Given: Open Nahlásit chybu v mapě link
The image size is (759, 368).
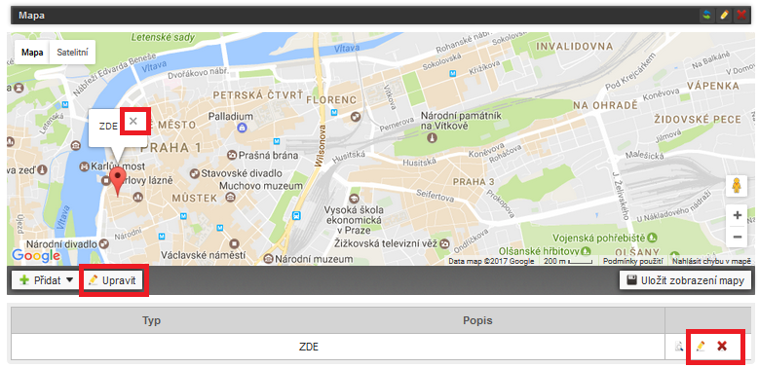Looking at the screenshot, I should pyautogui.click(x=710, y=261).
